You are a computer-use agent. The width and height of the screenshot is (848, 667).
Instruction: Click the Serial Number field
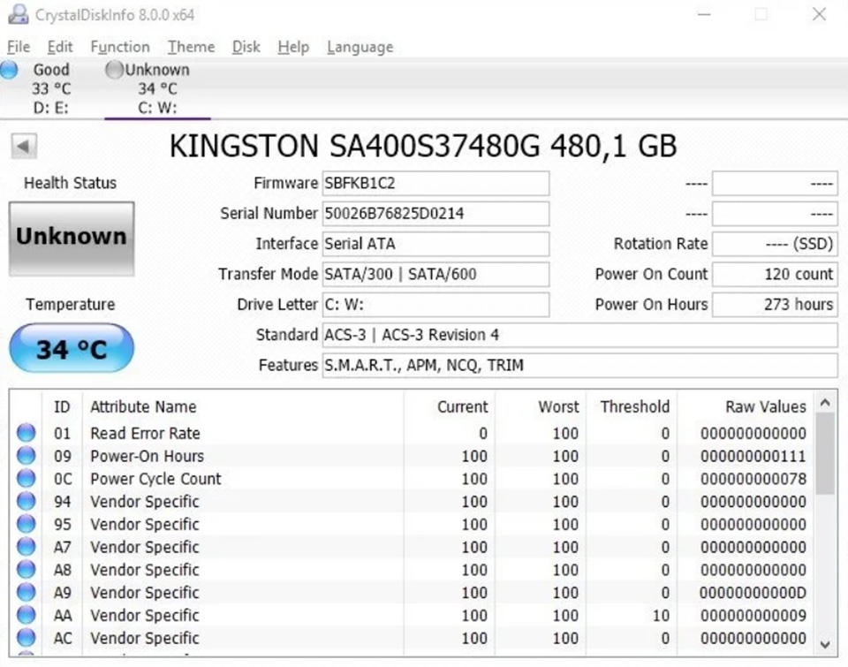435,213
